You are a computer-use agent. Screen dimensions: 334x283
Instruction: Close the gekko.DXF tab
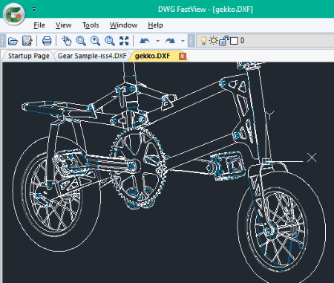click(182, 56)
